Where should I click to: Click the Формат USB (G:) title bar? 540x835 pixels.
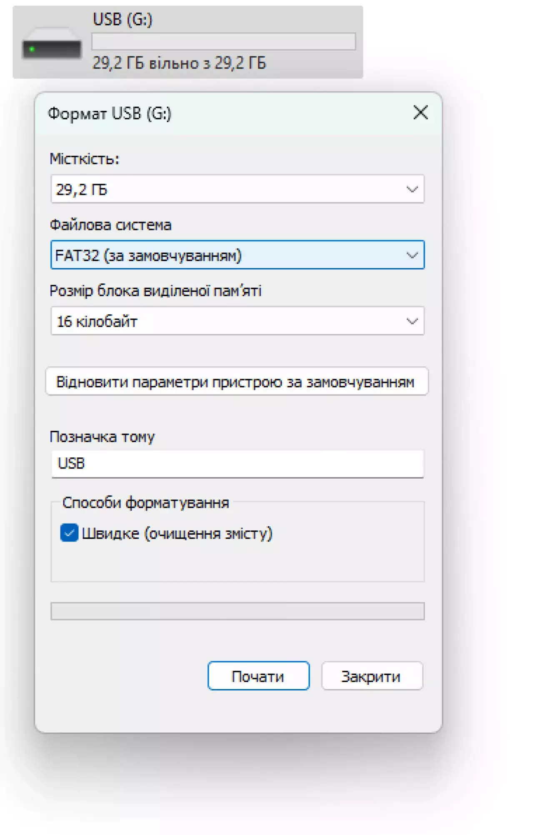coord(208,113)
